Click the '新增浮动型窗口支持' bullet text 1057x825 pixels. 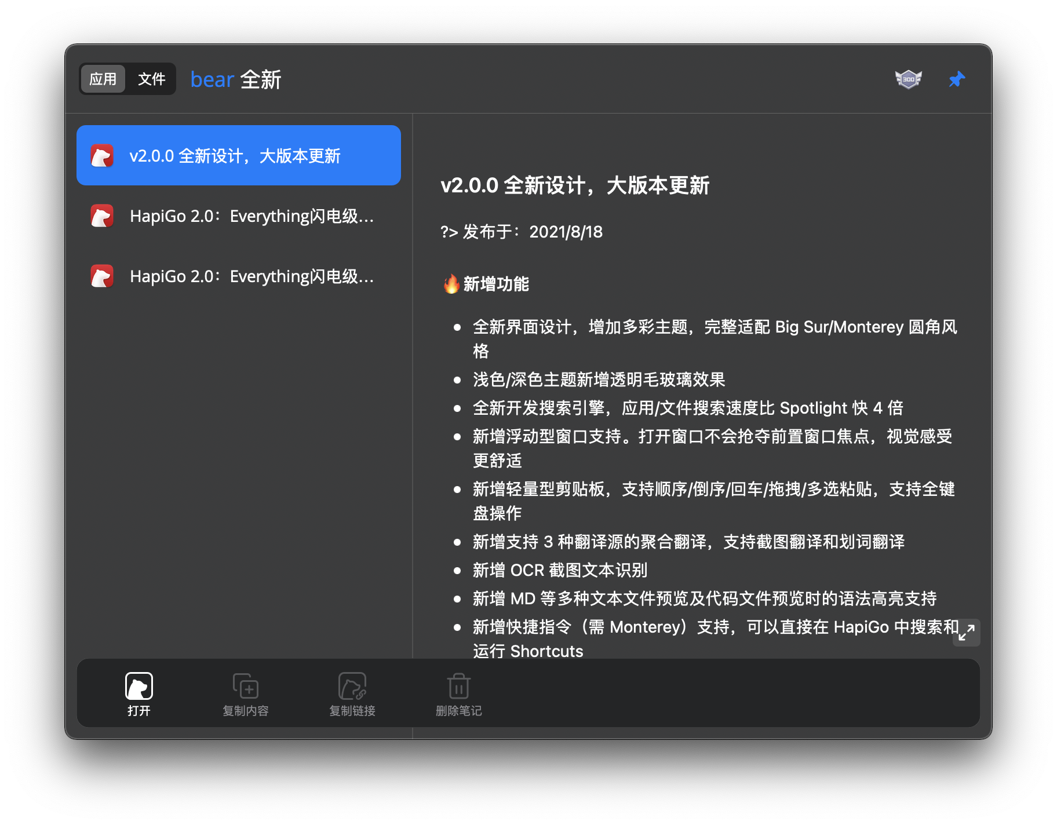click(x=713, y=448)
